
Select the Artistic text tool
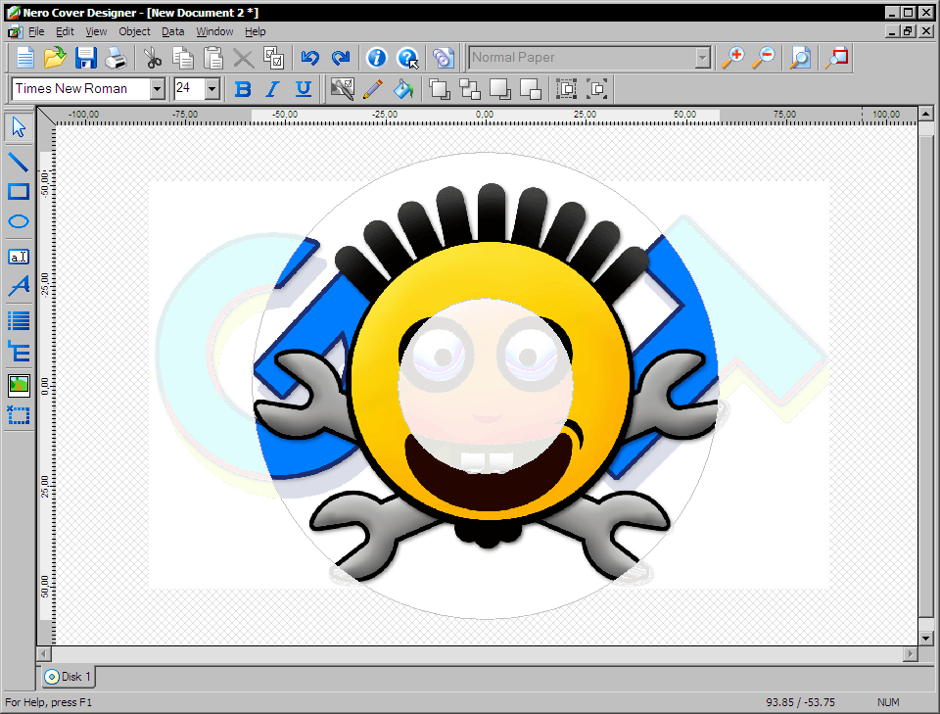pyautogui.click(x=19, y=286)
